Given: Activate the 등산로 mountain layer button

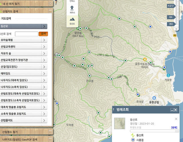Looking at the screenshot, I should [72, 21].
